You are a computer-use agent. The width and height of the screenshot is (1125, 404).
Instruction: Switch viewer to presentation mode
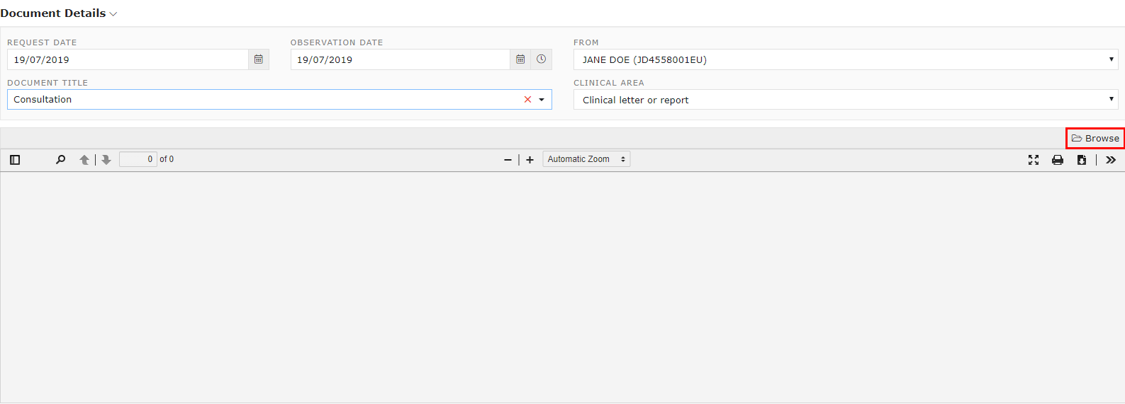[x=1034, y=160]
